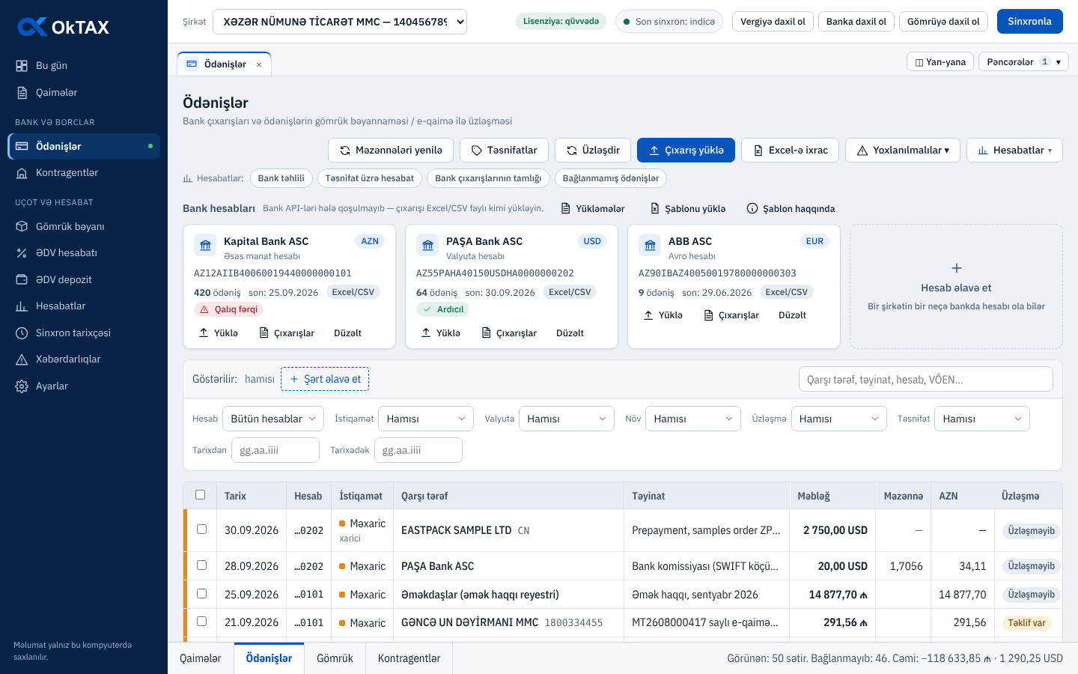
Task: Click Çıxarış yüklə upload button
Action: point(686,151)
